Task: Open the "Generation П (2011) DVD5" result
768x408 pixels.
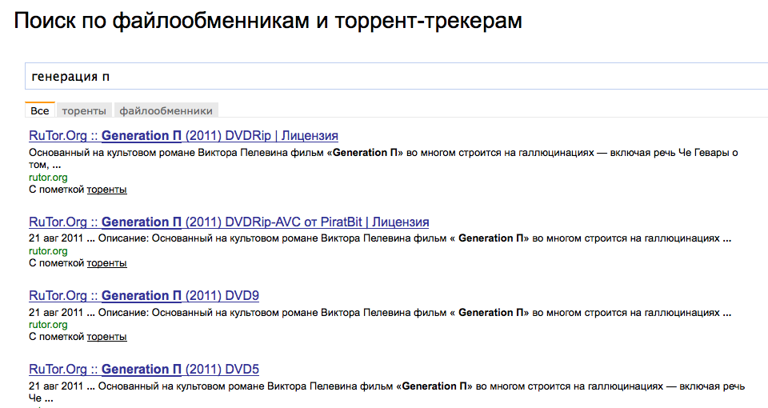Action: pos(144,370)
